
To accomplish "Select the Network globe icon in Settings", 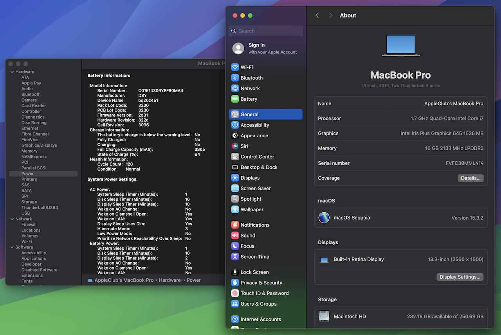I will click(235, 88).
